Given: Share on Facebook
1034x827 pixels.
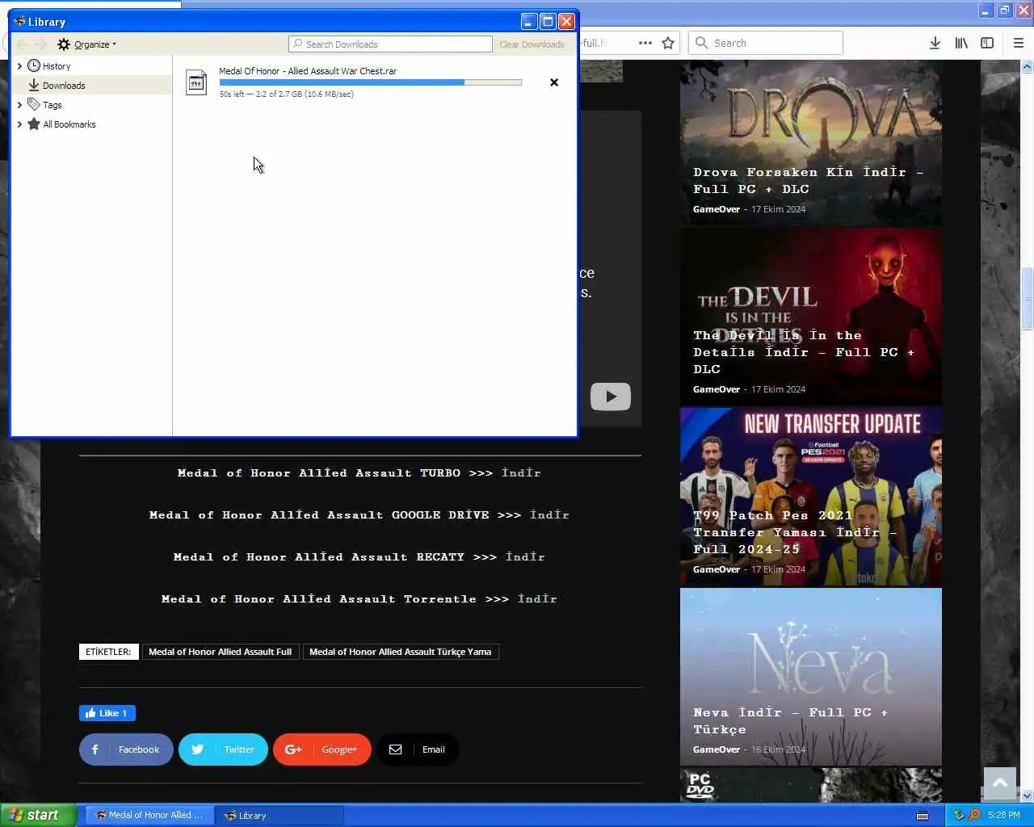Looking at the screenshot, I should click(126, 749).
